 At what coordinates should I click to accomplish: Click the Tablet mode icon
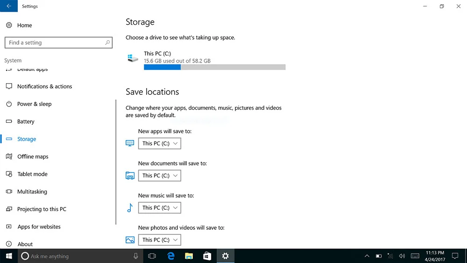(9, 174)
